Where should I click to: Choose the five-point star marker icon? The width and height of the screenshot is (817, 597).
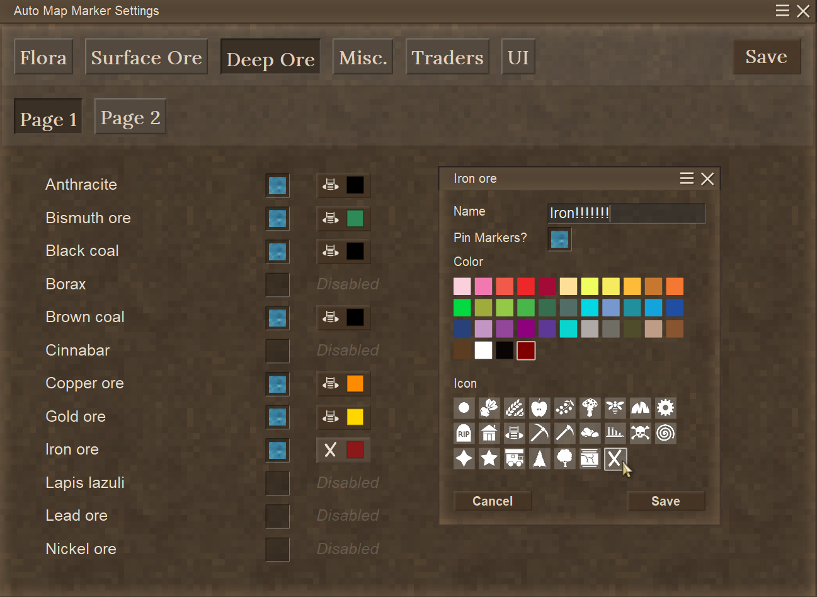pos(489,458)
